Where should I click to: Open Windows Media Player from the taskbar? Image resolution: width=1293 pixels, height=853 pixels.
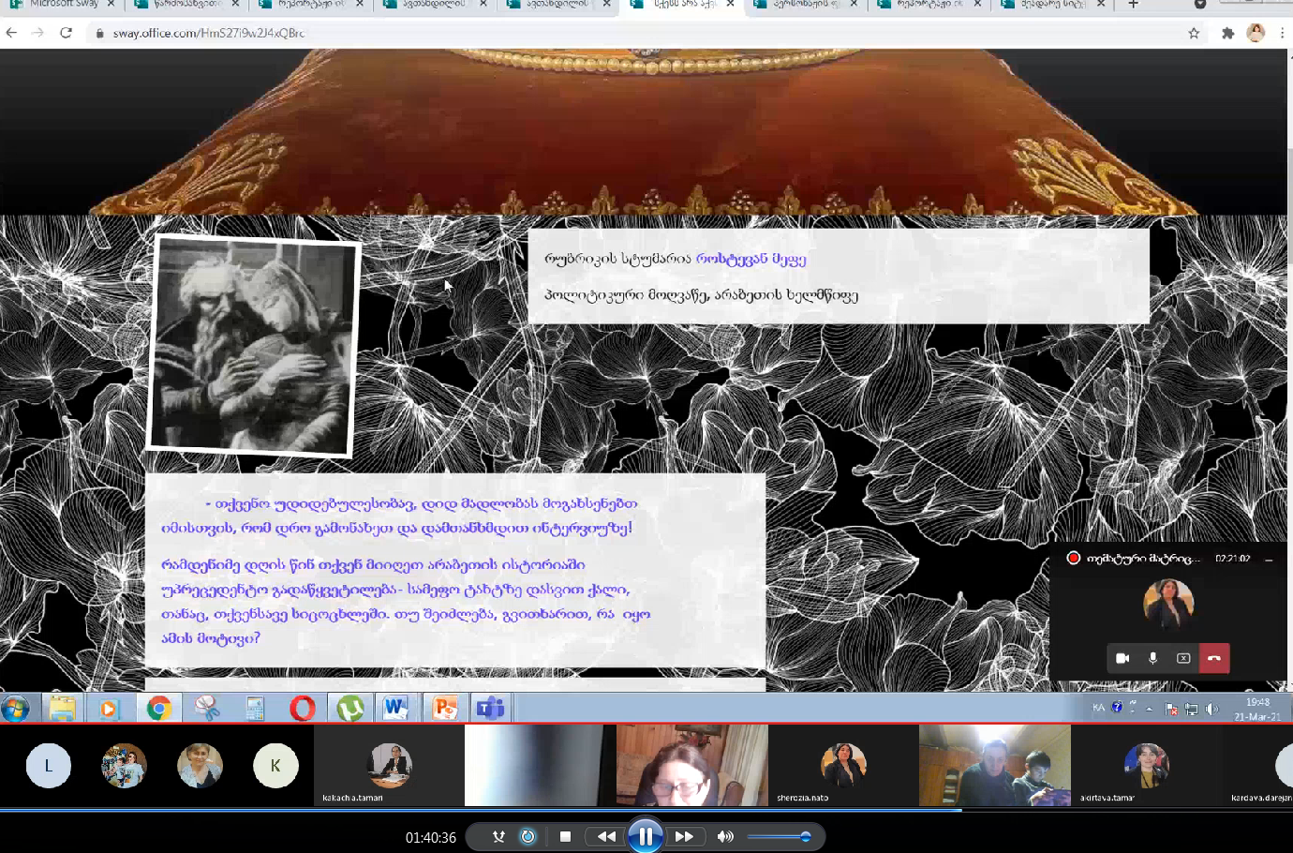pos(108,708)
